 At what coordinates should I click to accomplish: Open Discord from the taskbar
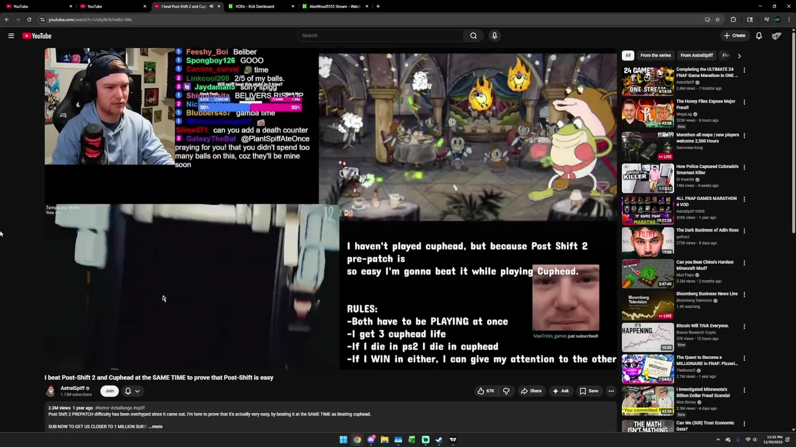coord(371,440)
